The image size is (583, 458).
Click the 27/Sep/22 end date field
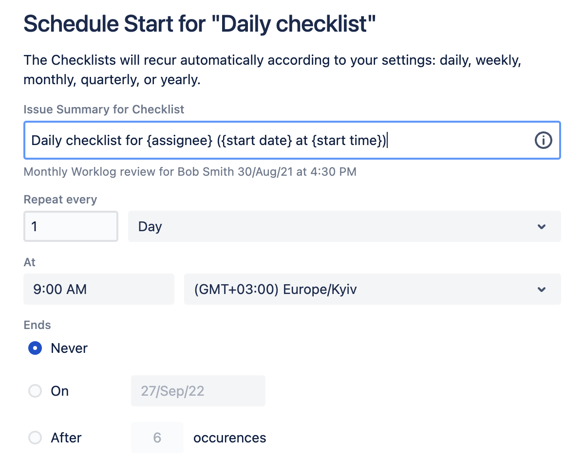point(198,391)
